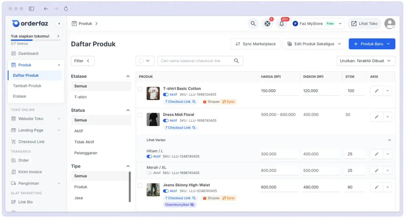
Task: Click the product search input field
Action: 196,61
